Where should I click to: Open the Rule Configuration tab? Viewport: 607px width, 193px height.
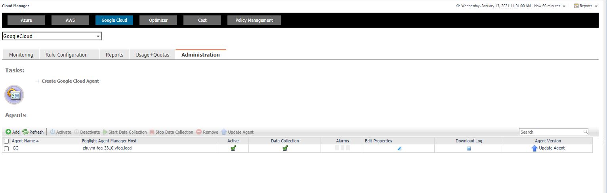coord(69,55)
